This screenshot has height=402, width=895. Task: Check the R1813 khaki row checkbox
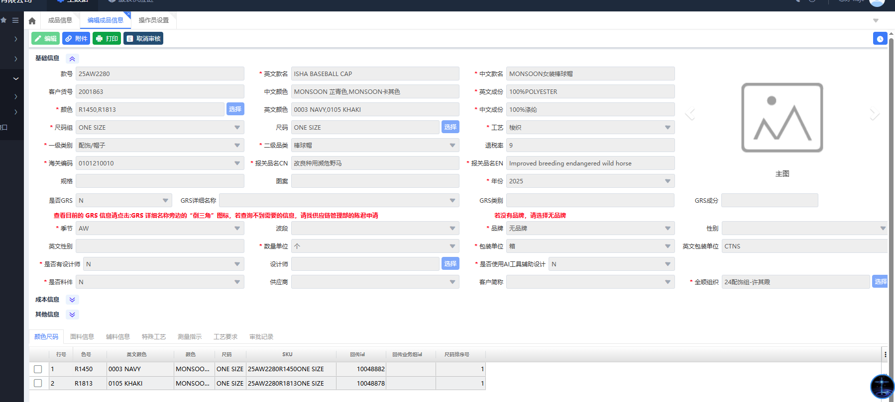(x=38, y=383)
